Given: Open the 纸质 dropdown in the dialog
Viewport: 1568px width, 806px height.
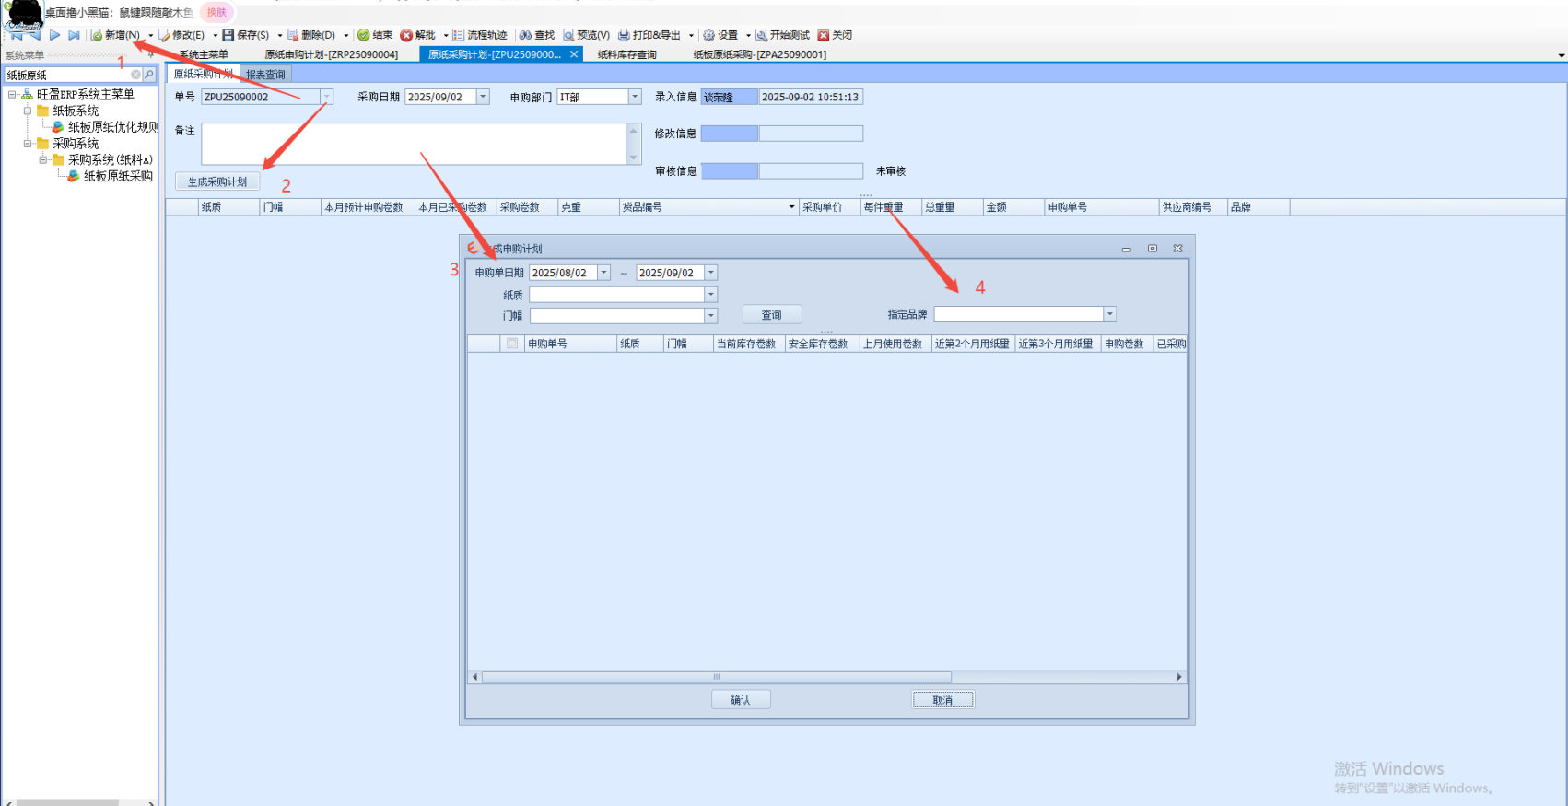Looking at the screenshot, I should click(x=710, y=295).
